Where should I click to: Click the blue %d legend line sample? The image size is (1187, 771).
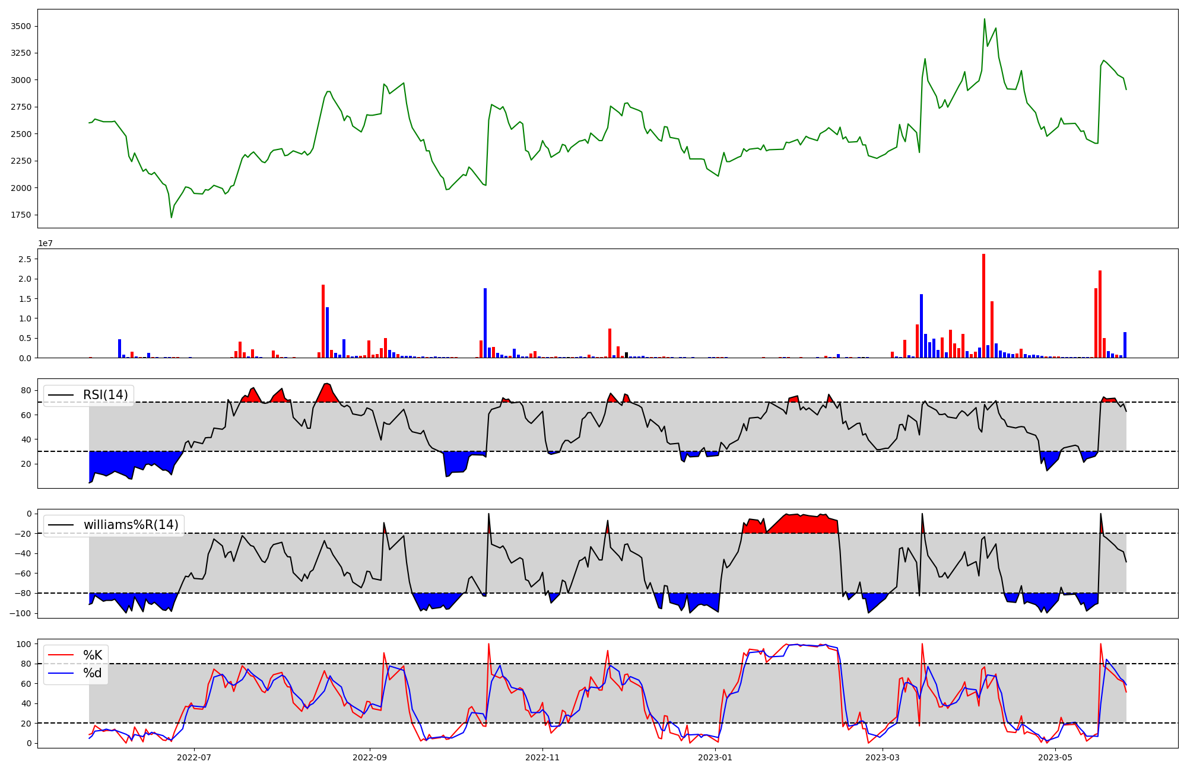[x=61, y=673]
